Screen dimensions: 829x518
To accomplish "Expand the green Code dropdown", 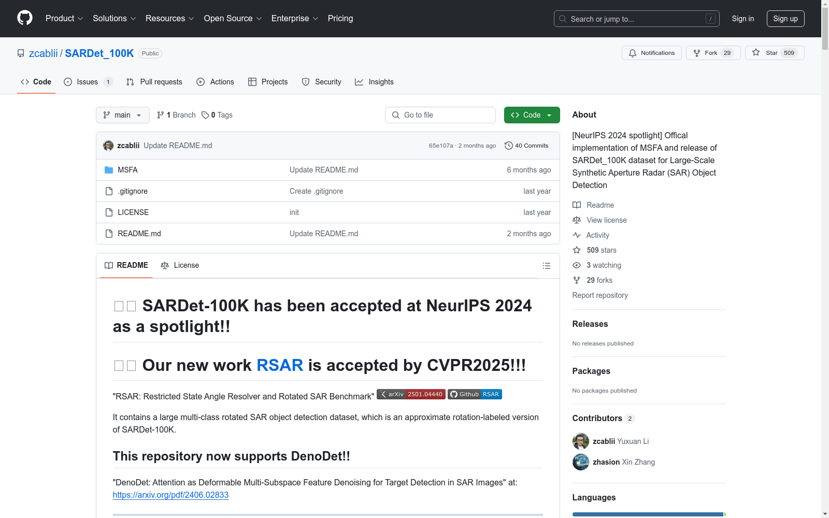I will pyautogui.click(x=532, y=115).
